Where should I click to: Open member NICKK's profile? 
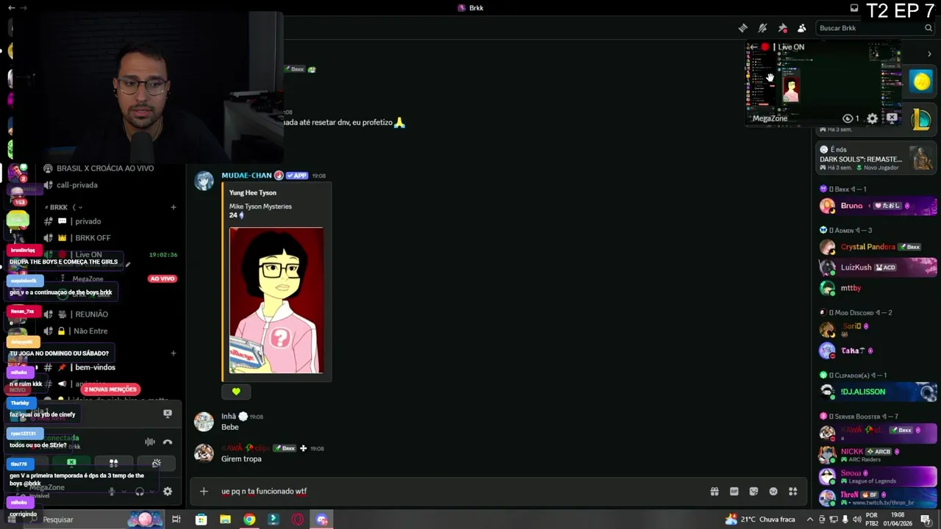tap(877, 454)
